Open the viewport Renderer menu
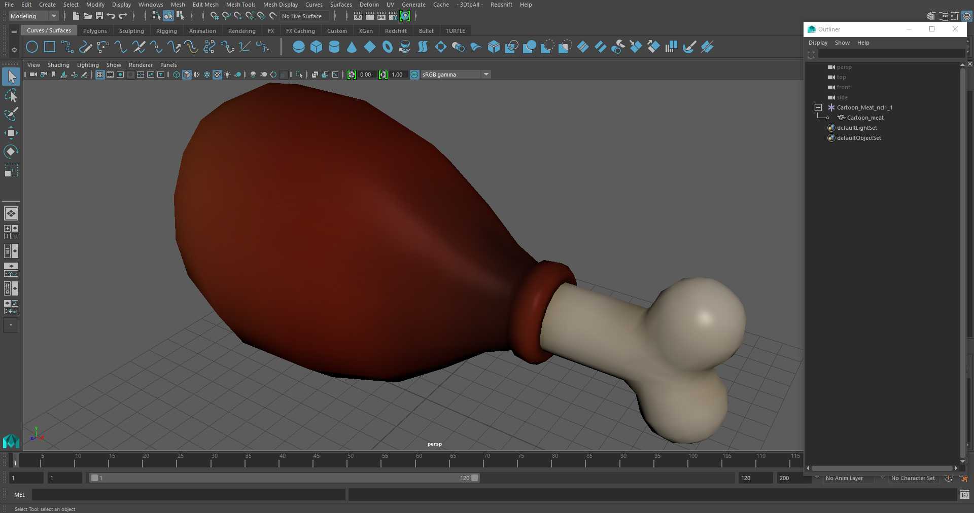This screenshot has width=974, height=513. pyautogui.click(x=141, y=65)
